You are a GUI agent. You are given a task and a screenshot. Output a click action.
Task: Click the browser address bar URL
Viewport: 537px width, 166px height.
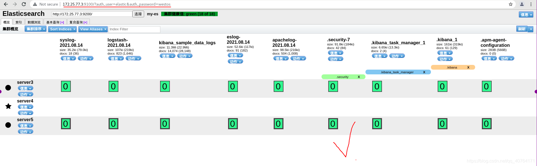117,4
